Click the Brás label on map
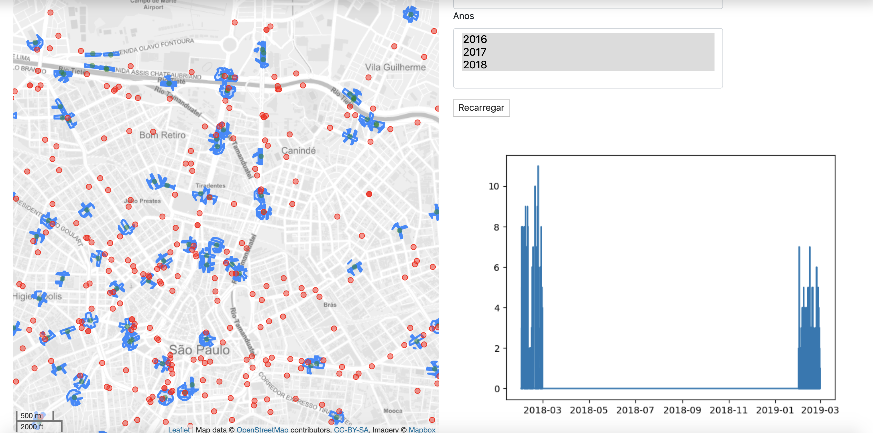 click(x=330, y=304)
